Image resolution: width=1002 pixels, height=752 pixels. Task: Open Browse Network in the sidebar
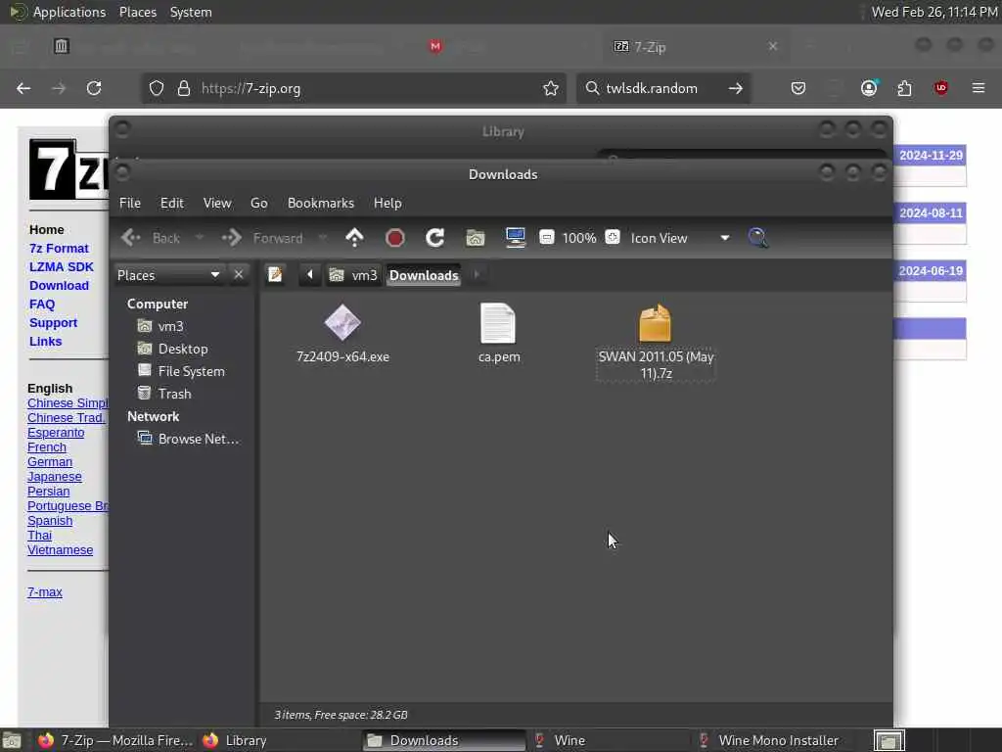(189, 439)
